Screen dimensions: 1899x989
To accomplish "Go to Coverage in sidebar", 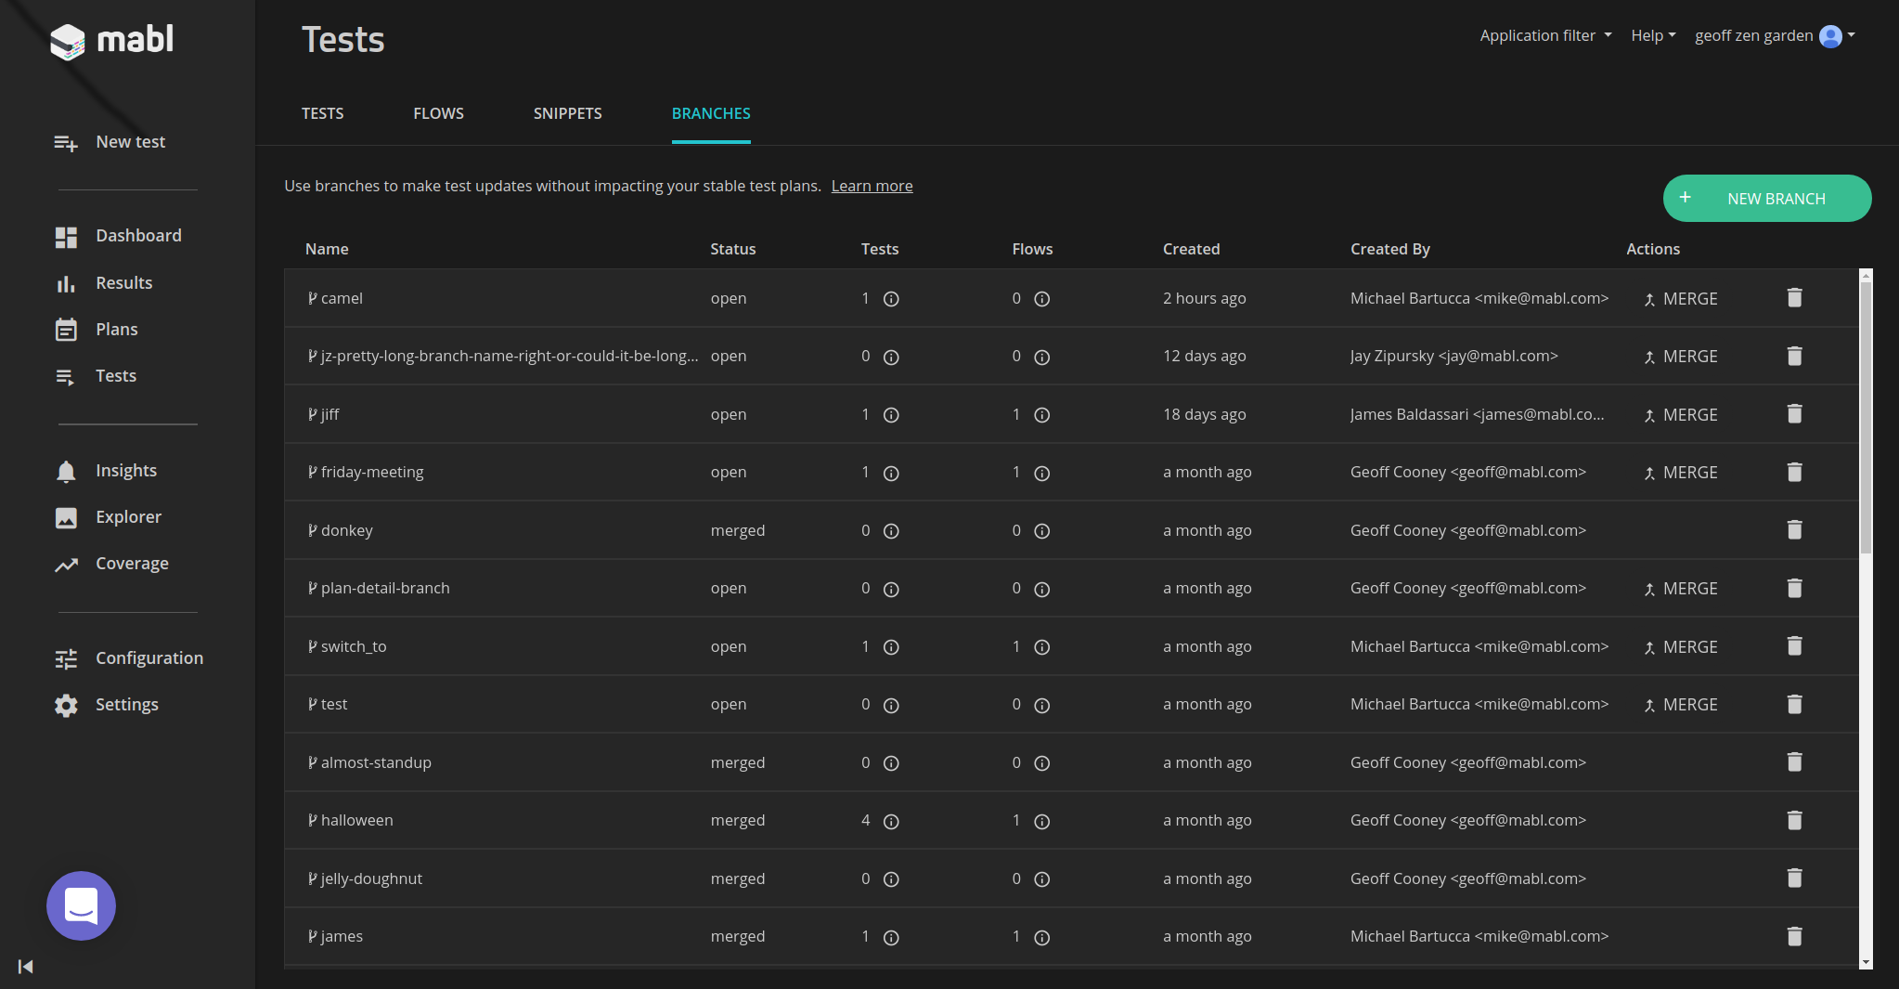I will coord(132,564).
